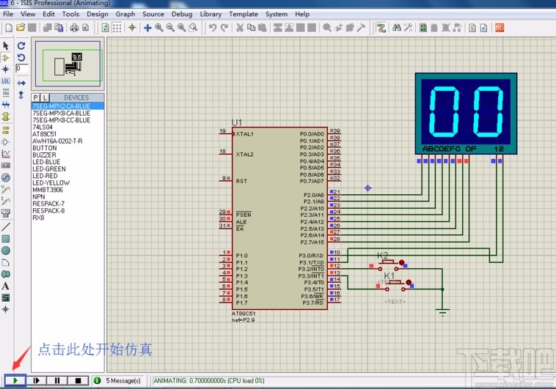Activate the Terminals mode tool
This screenshot has width=556, height=389.
6,130
